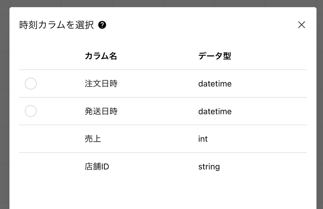Click the int data type cell
Screen dimensions: 323x209
coord(203,139)
